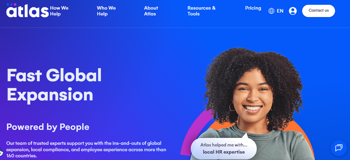The width and height of the screenshot is (350, 160).
Task: Click the Fast Global Expansion heading
Action: click(54, 85)
